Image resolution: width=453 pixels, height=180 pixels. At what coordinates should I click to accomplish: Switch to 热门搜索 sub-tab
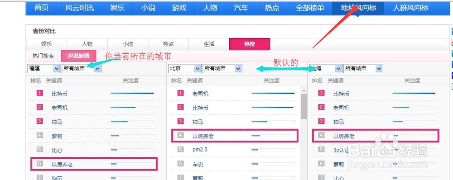point(43,56)
